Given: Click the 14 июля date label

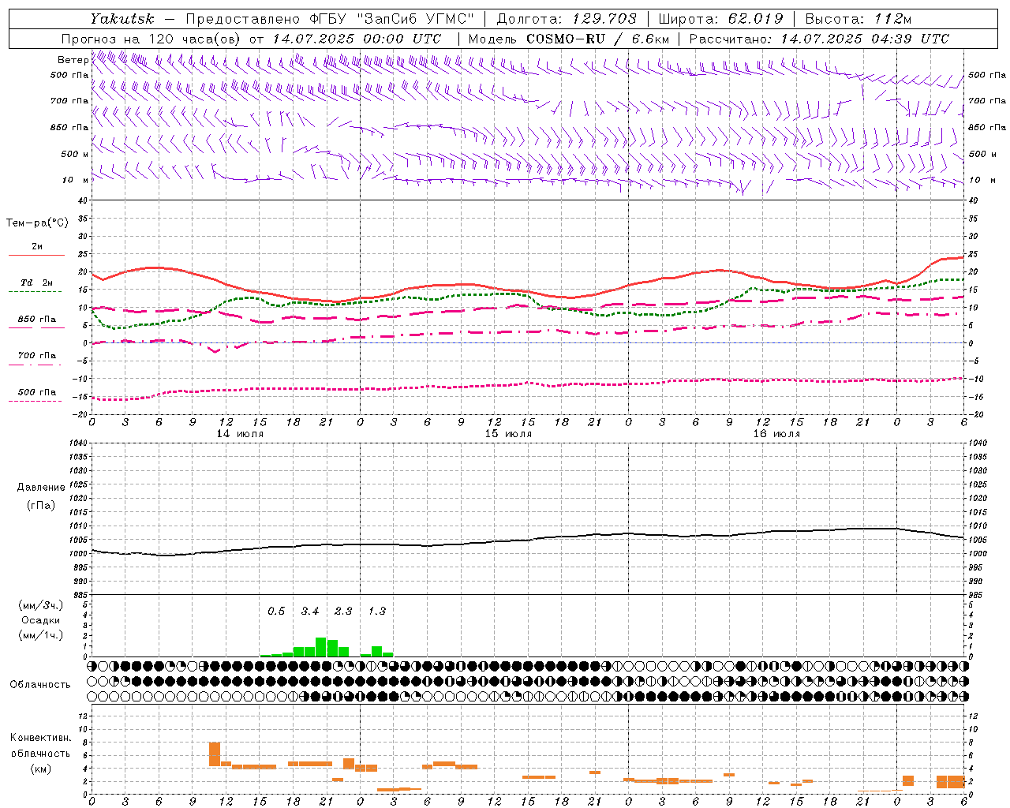Looking at the screenshot, I should click(x=240, y=434).
